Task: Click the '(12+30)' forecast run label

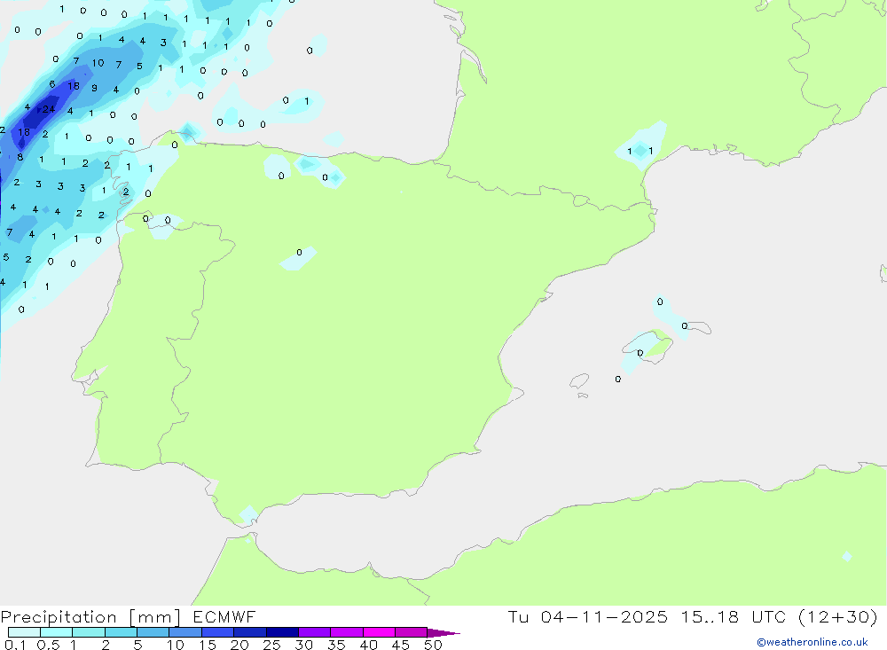Action: [838, 616]
